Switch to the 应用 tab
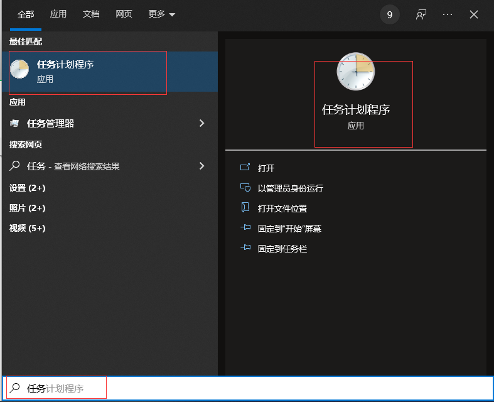Image resolution: width=494 pixels, height=402 pixels. click(x=58, y=14)
